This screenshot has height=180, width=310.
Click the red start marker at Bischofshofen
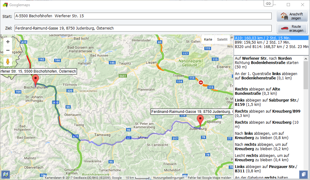(36, 80)
